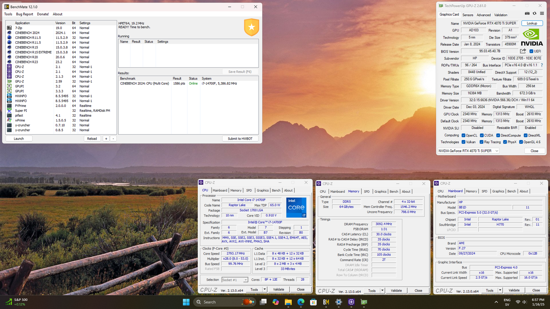The width and height of the screenshot is (550, 309).
Task: Click plus button next to Reload
Action: coord(106,138)
